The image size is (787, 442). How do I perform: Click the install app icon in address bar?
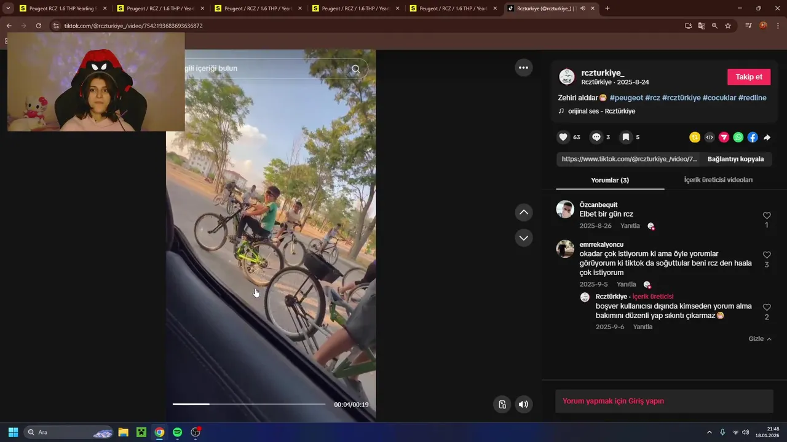point(689,26)
